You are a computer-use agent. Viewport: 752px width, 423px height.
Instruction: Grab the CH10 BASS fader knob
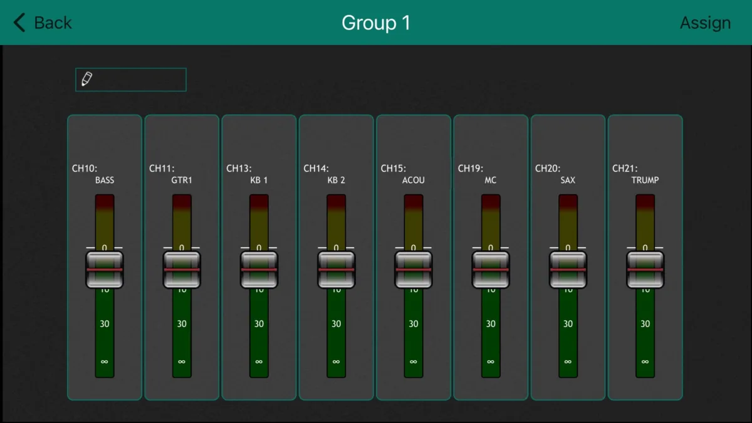tap(105, 269)
